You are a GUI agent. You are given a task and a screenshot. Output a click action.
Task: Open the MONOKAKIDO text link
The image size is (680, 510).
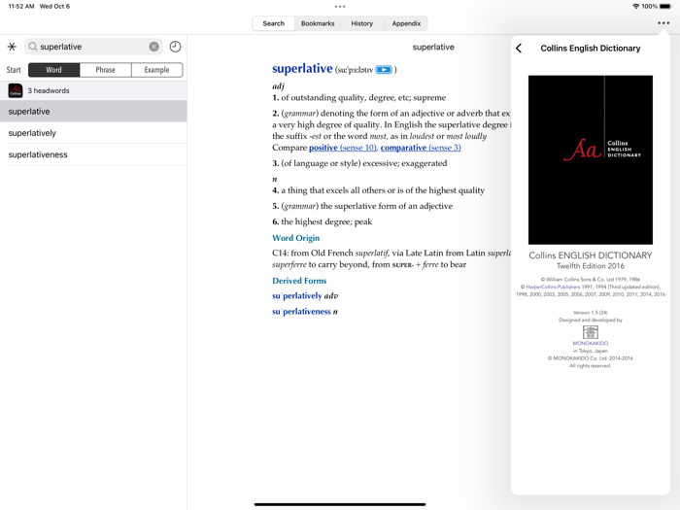pos(591,343)
